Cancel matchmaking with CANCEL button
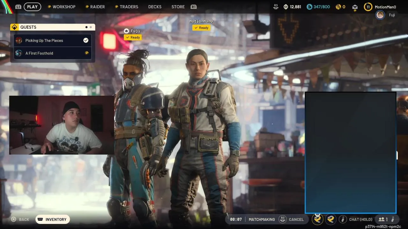Image resolution: width=408 pixels, height=229 pixels. coord(296,219)
